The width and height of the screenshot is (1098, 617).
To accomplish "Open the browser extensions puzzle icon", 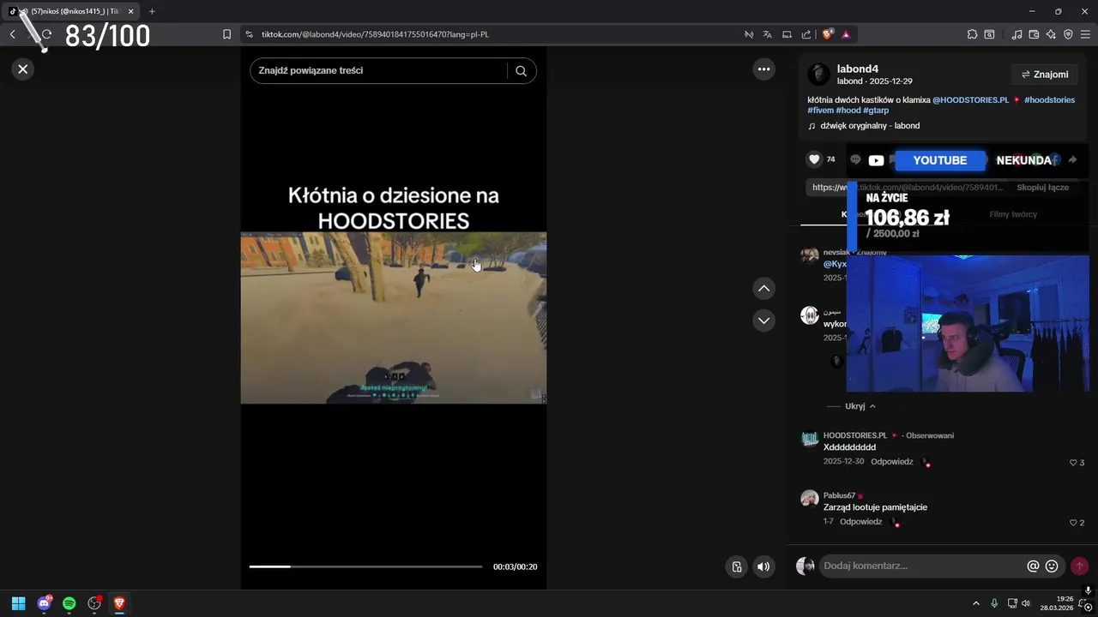I will click(x=972, y=34).
